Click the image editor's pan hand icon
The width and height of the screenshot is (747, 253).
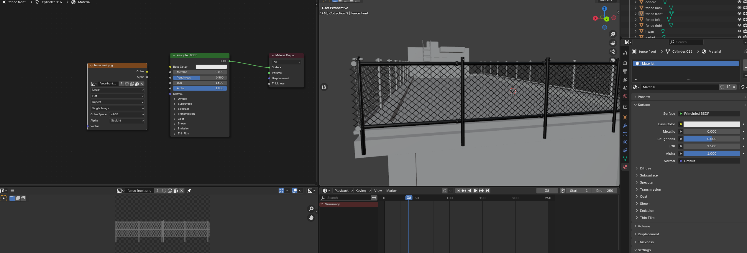(311, 218)
